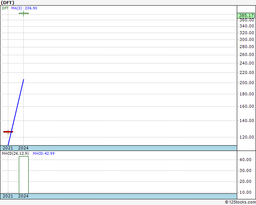The height and width of the screenshot is (205, 256).
Task: Click the MACD(26,12,9) indicator label
Action: [15, 154]
